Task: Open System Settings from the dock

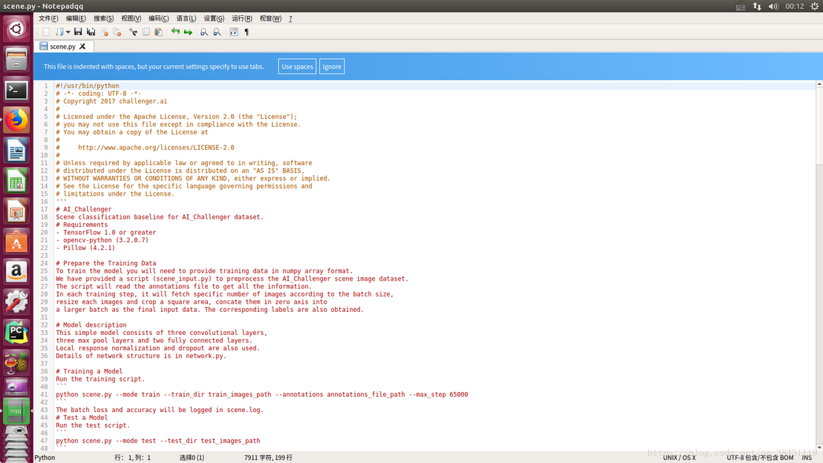Action: click(x=17, y=302)
